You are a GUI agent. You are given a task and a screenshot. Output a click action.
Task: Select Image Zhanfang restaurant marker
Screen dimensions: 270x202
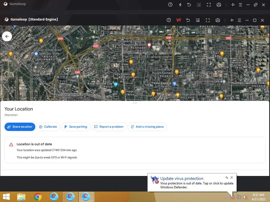(x=122, y=92)
